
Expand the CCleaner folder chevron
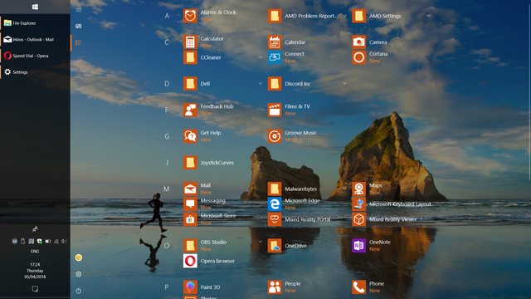coord(260,57)
